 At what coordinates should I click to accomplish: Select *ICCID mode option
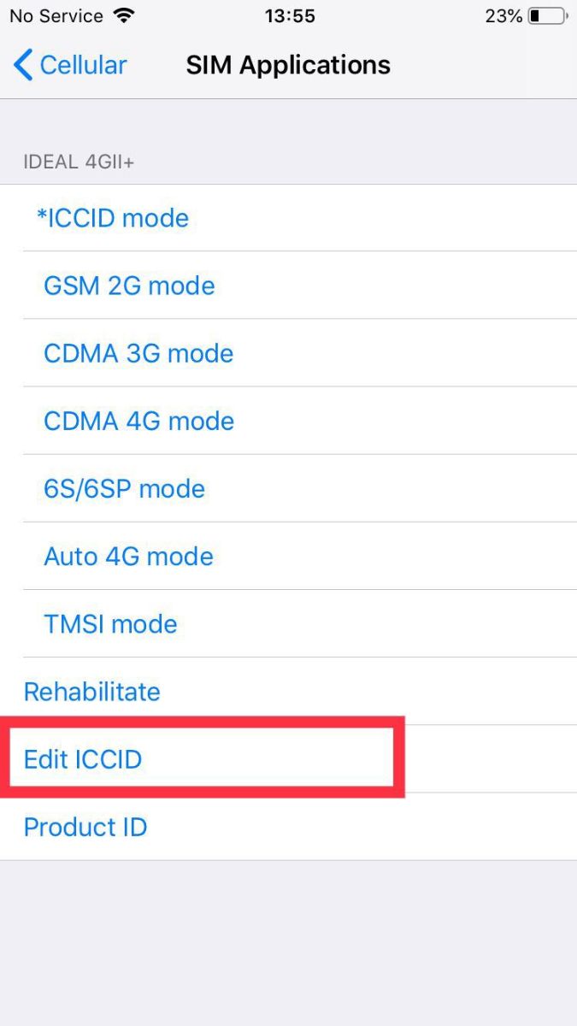[x=288, y=218]
